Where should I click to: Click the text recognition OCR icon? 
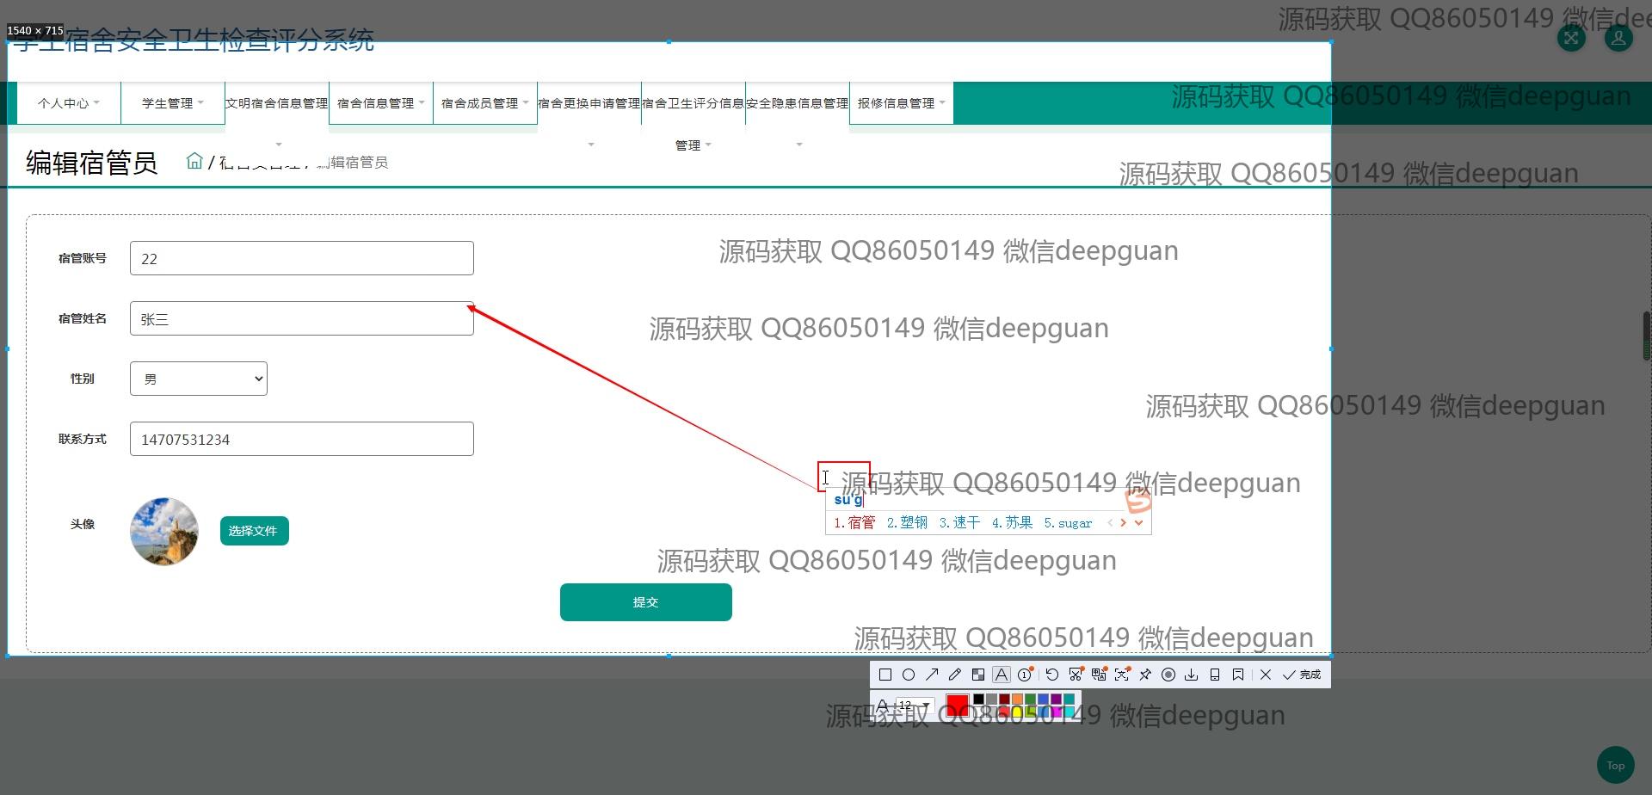[1122, 675]
